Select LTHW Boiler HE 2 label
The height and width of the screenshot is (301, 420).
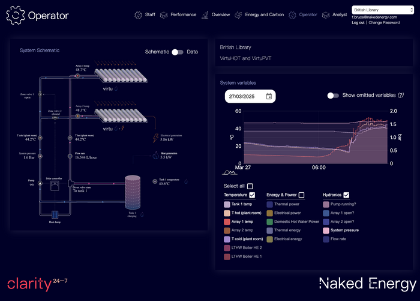click(x=247, y=248)
